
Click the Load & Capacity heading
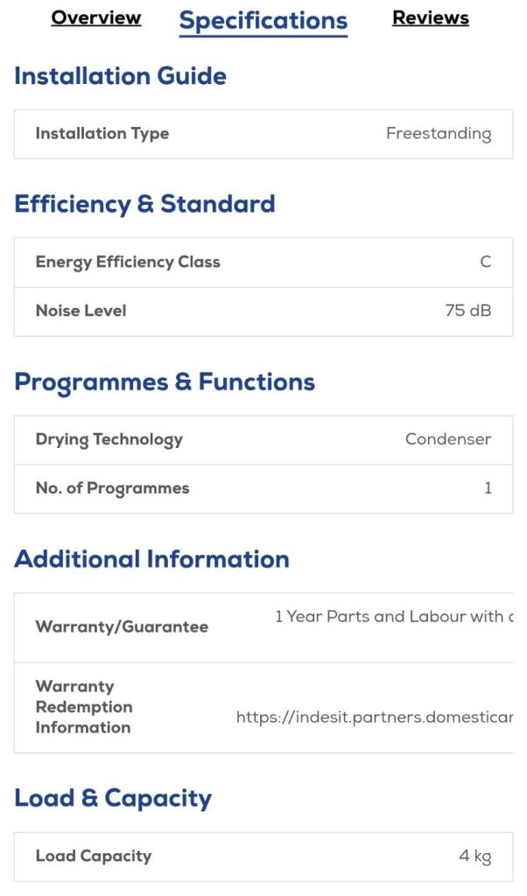point(113,798)
